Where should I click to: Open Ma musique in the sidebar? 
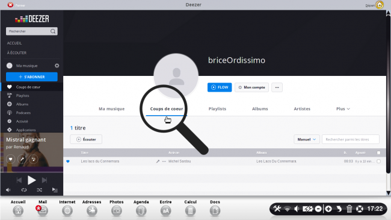point(26,66)
